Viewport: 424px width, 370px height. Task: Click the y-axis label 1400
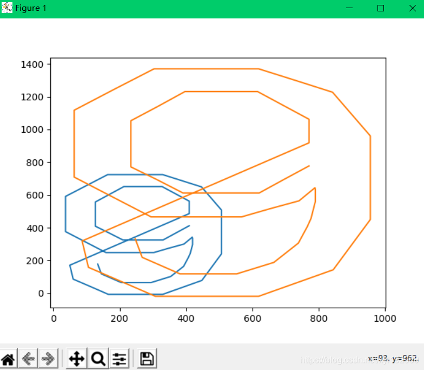(32, 64)
